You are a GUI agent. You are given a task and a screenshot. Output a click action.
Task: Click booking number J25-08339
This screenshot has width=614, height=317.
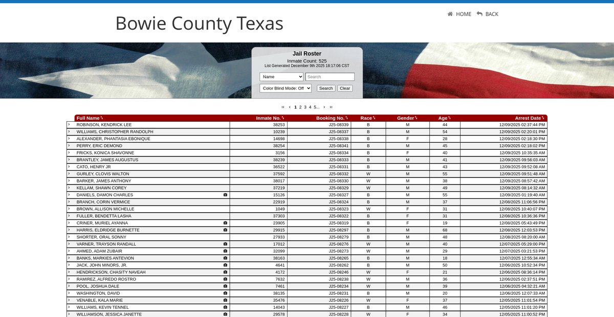coord(339,125)
